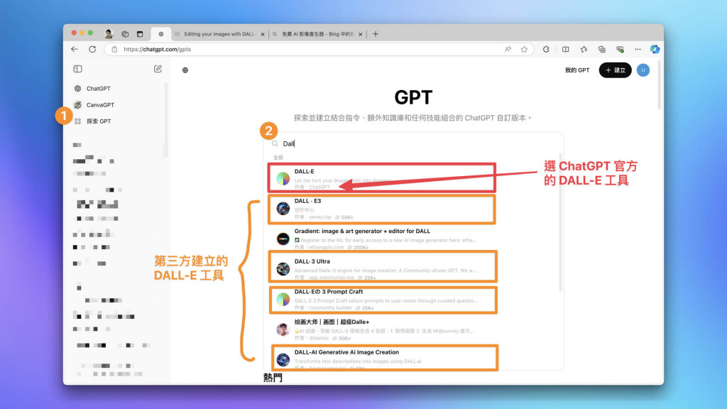The height and width of the screenshot is (409, 727).
Task: Click the main page vertical scrollbar
Action: [x=659, y=85]
